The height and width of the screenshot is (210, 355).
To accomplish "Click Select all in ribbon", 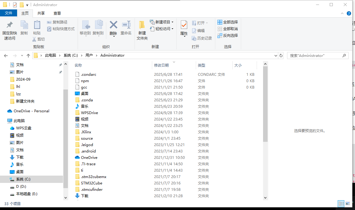I will tap(227, 22).
